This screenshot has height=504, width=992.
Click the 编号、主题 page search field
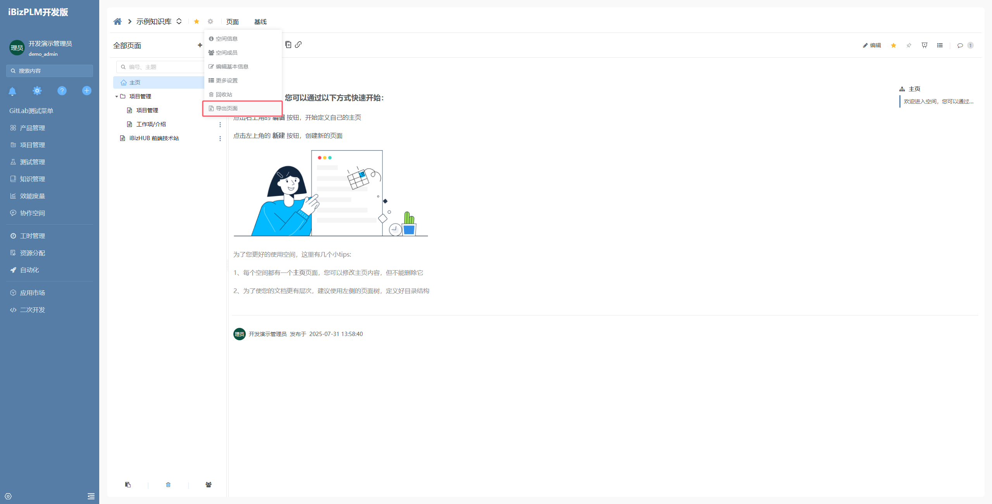163,67
